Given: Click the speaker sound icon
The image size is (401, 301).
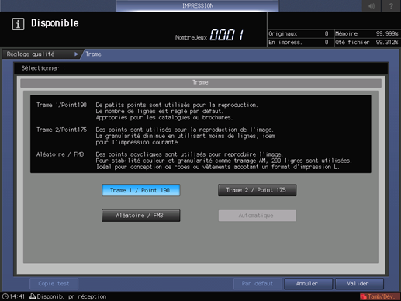Looking at the screenshot, I should (x=372, y=5).
